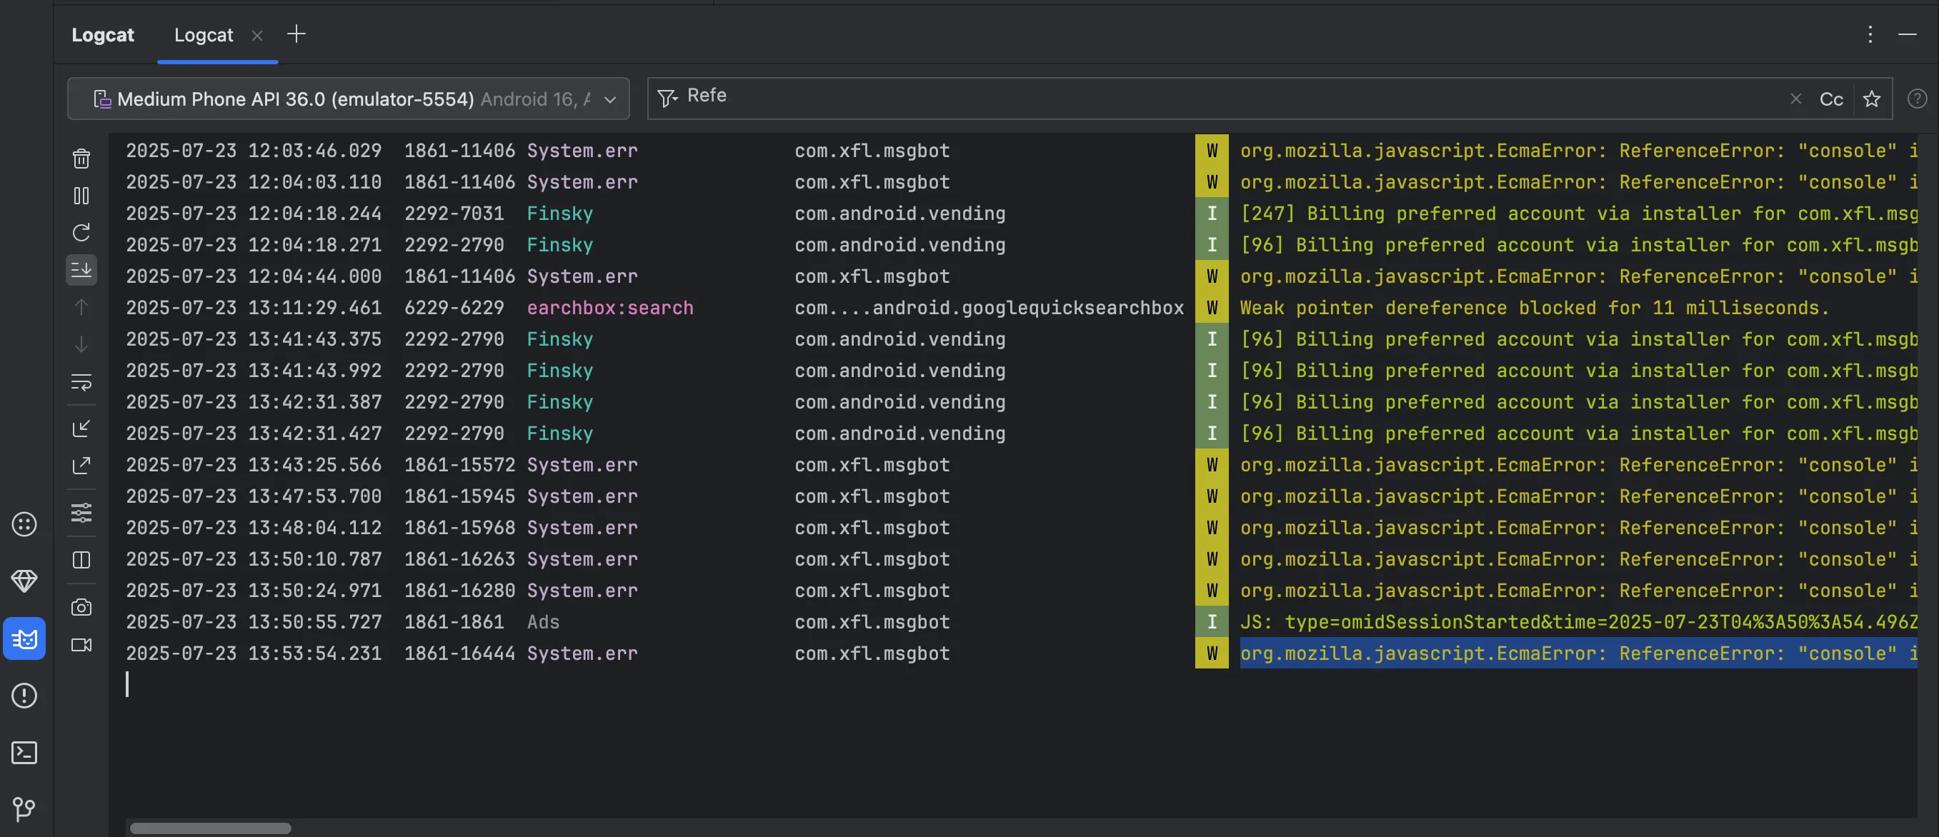Clear logcat with the trash icon
1939x837 pixels.
coord(81,159)
